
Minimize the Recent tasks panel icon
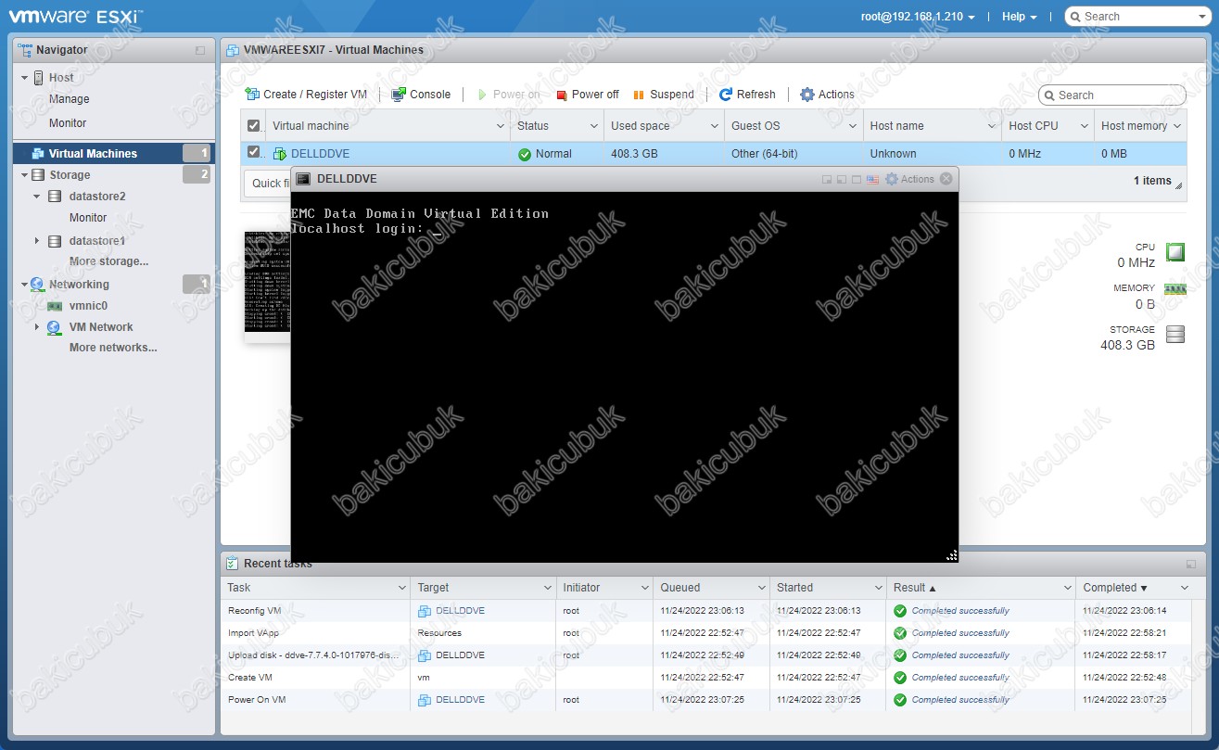(x=1190, y=564)
